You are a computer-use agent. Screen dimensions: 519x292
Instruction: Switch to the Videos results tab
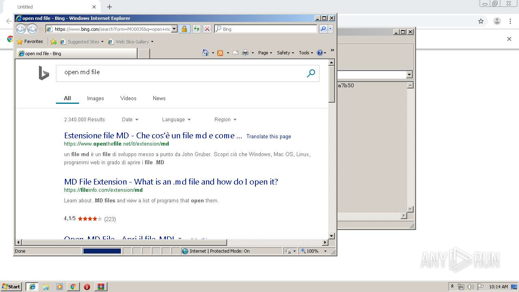coord(128,98)
